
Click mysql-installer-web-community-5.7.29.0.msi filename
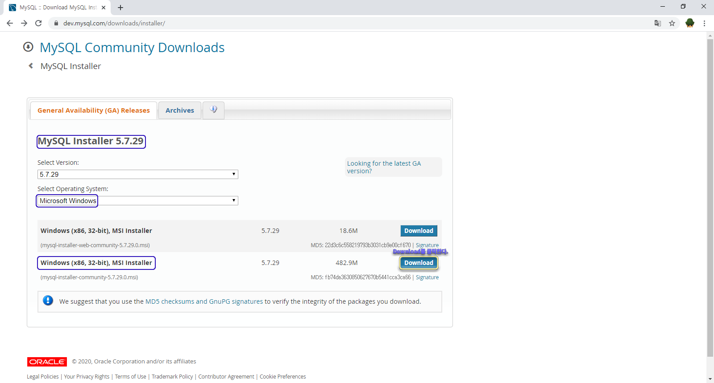[x=95, y=245]
